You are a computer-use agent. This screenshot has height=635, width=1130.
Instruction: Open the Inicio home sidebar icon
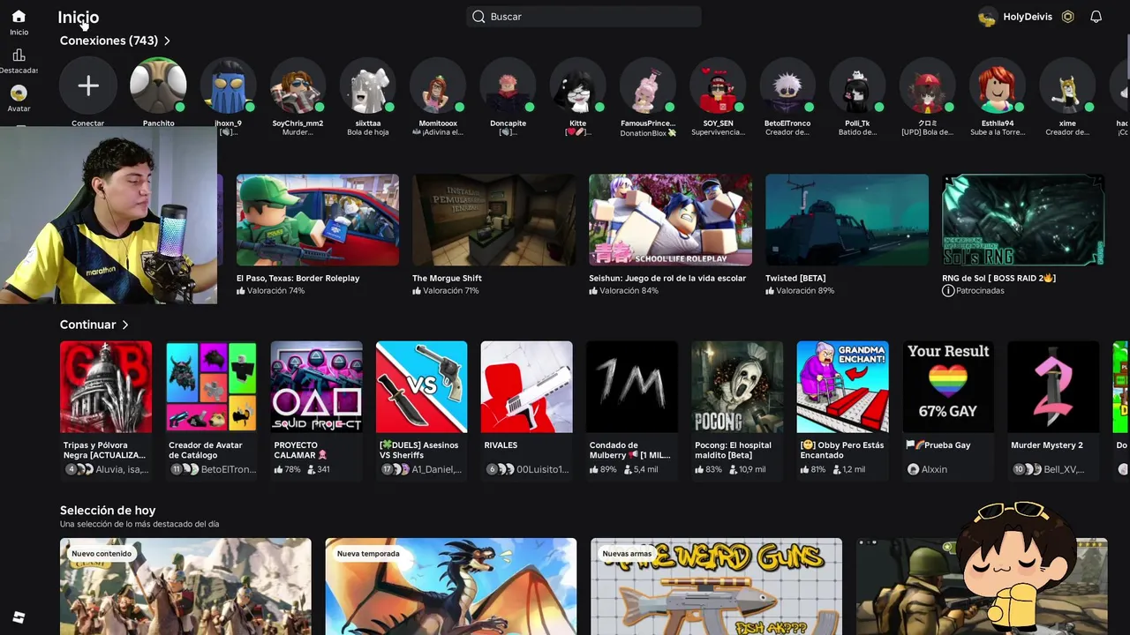tap(19, 17)
